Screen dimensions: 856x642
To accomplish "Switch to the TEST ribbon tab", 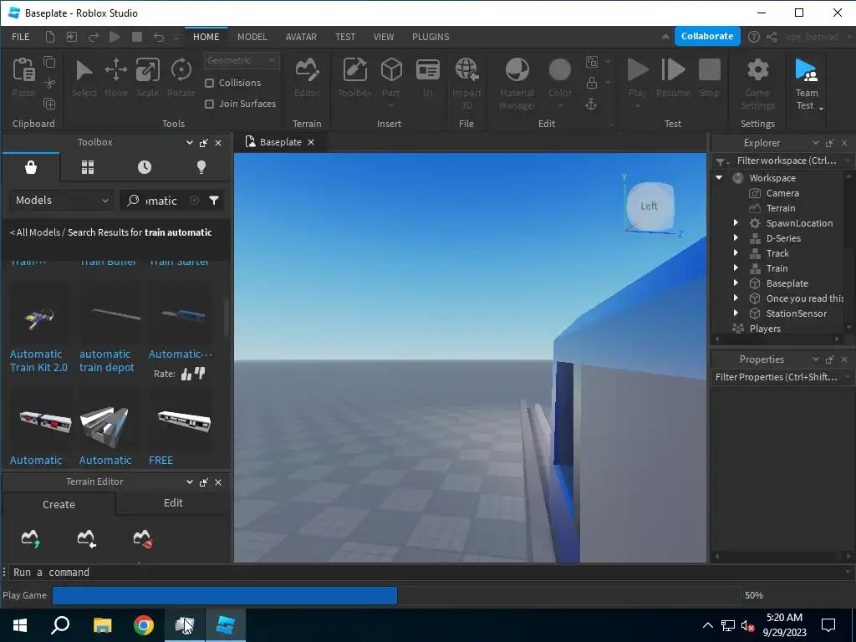I will pos(345,37).
